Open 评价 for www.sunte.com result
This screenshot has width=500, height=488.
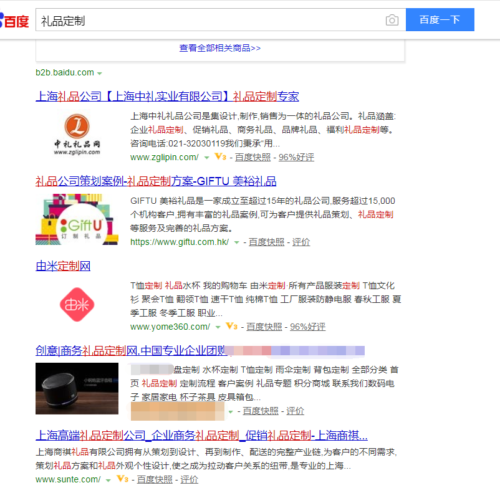[x=189, y=479]
